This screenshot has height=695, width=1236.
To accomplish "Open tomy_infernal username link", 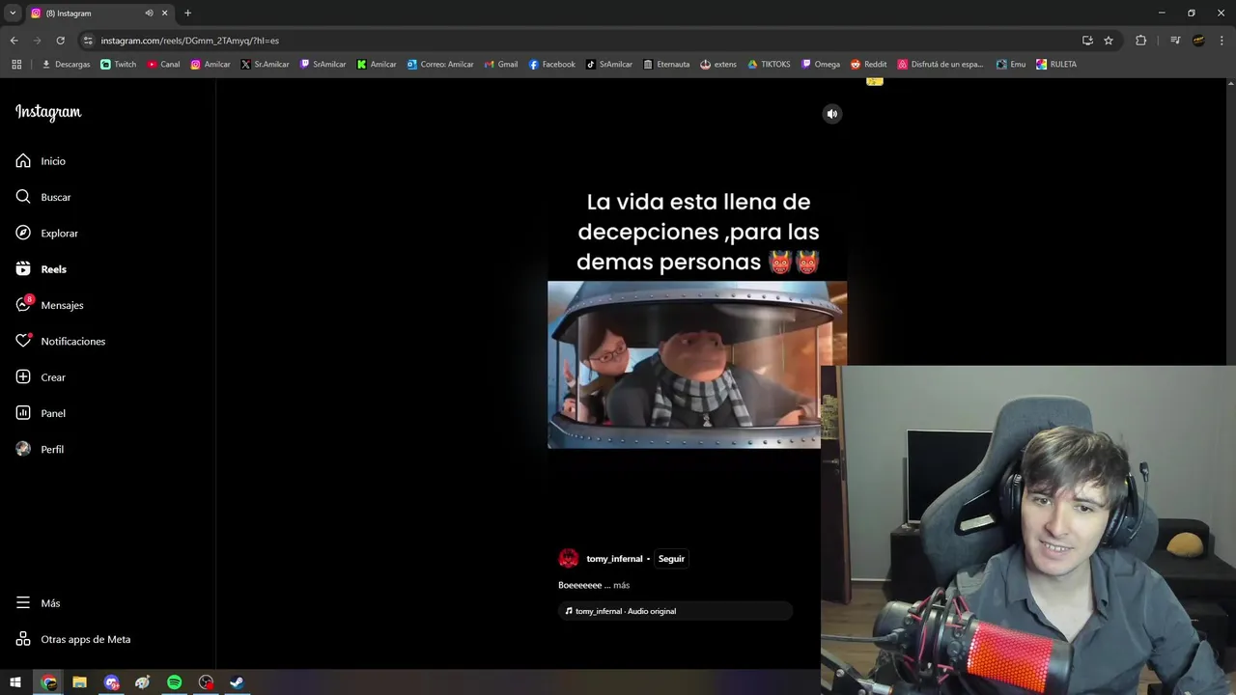I will click(614, 559).
